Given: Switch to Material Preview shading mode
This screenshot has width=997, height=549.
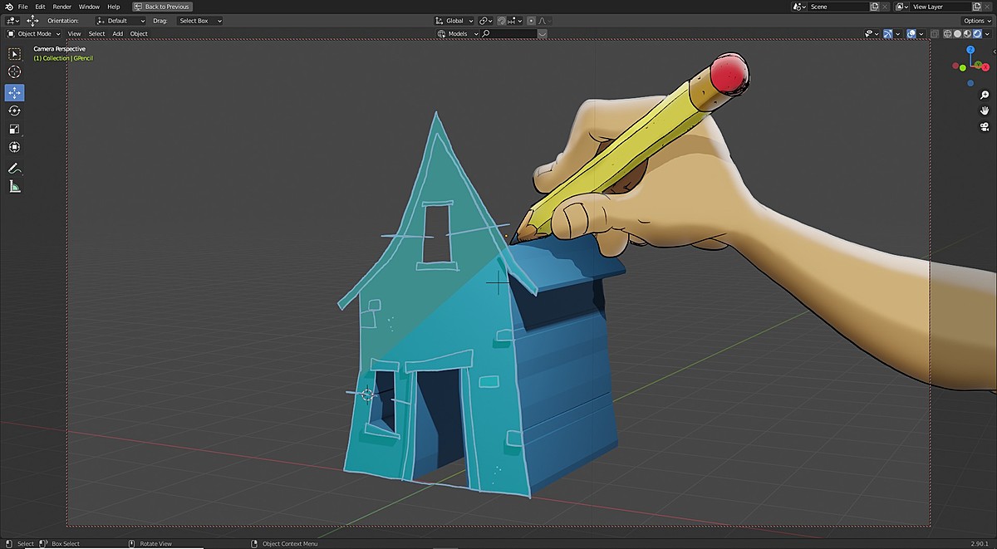Looking at the screenshot, I should [x=967, y=34].
